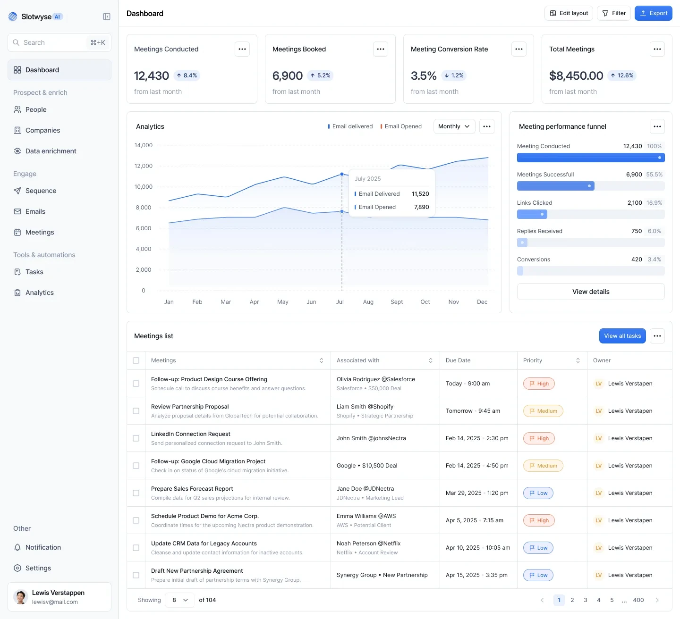Go to previous page with left arrow

[542, 600]
